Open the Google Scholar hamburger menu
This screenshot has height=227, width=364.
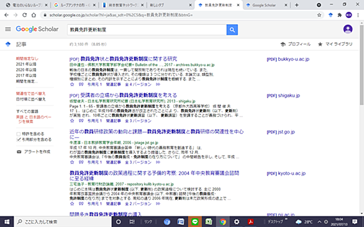point(8,29)
